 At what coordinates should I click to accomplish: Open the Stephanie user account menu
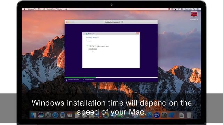[x=188, y=9]
